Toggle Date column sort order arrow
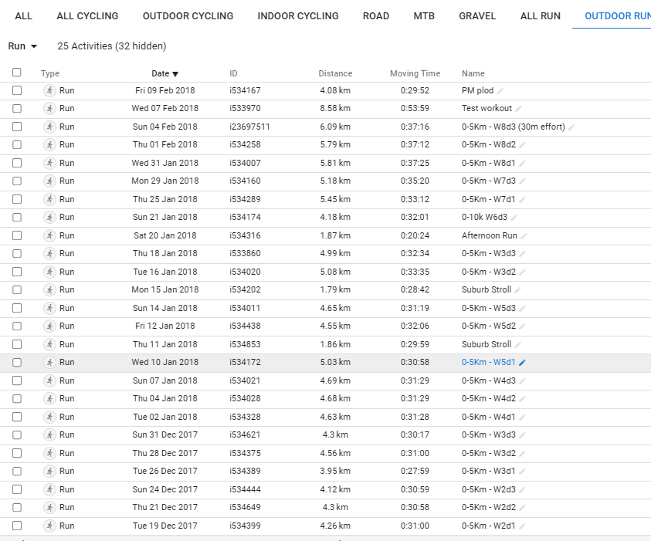Image resolution: width=651 pixels, height=541 pixels. (175, 74)
